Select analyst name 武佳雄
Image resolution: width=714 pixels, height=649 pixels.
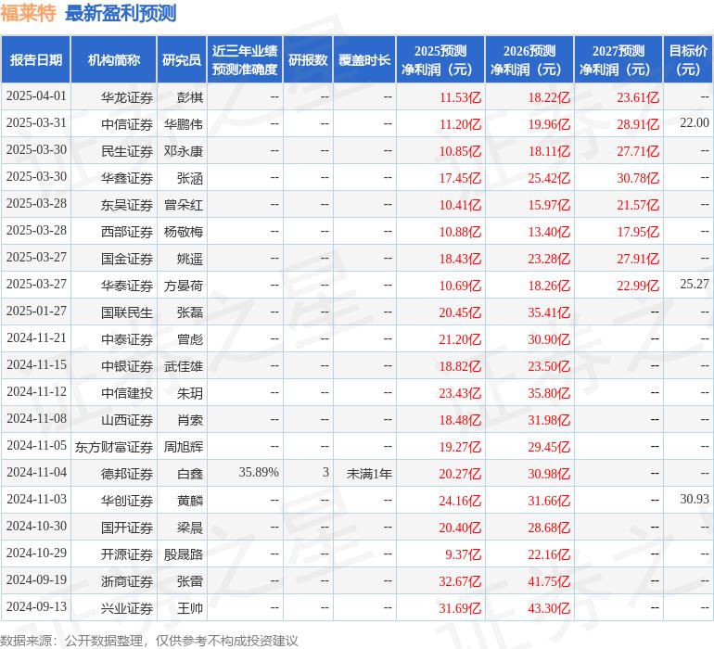(184, 365)
